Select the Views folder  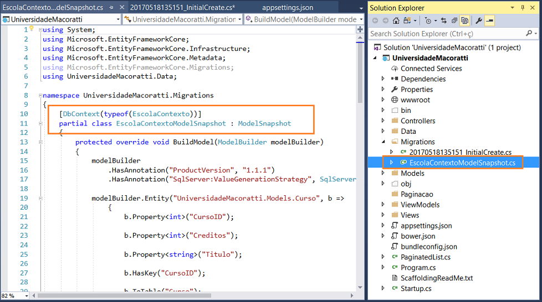click(410, 215)
